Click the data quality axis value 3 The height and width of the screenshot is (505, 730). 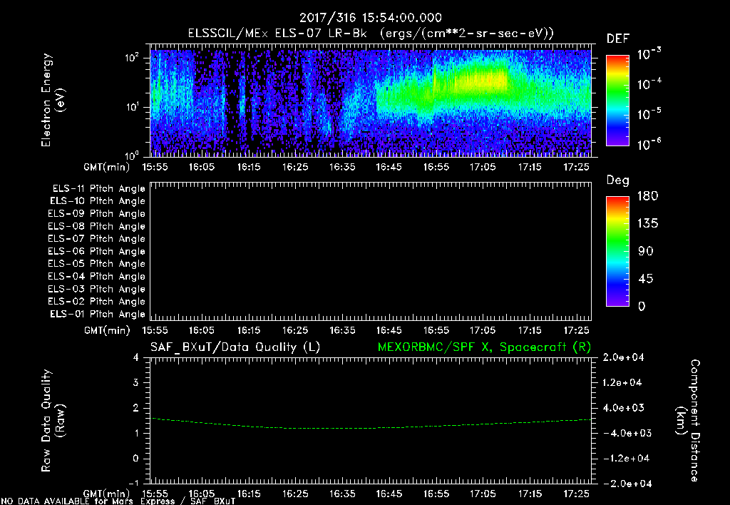coord(136,383)
